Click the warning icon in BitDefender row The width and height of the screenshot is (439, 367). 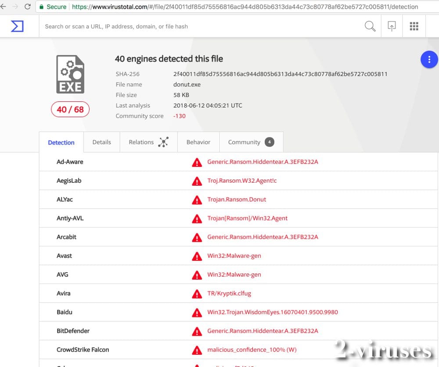point(197,331)
